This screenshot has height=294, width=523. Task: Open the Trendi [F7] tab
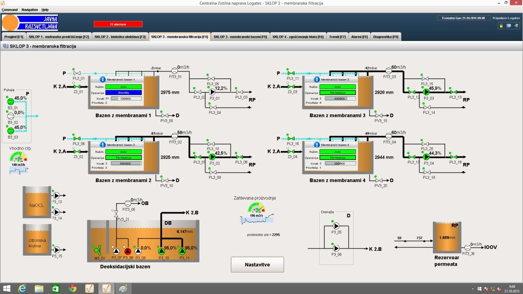[x=337, y=37]
